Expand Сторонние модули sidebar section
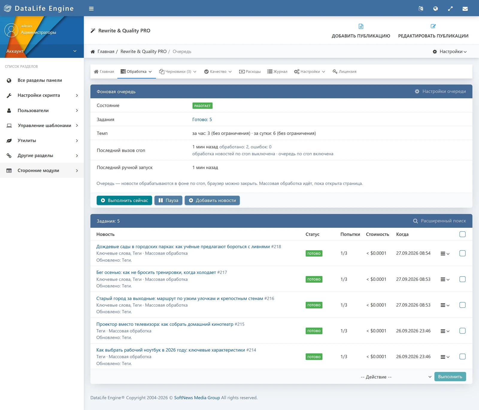479x410 pixels. click(42, 170)
